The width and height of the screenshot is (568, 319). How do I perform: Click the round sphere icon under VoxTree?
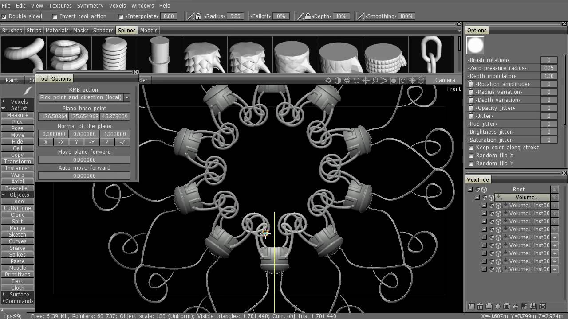click(498, 306)
